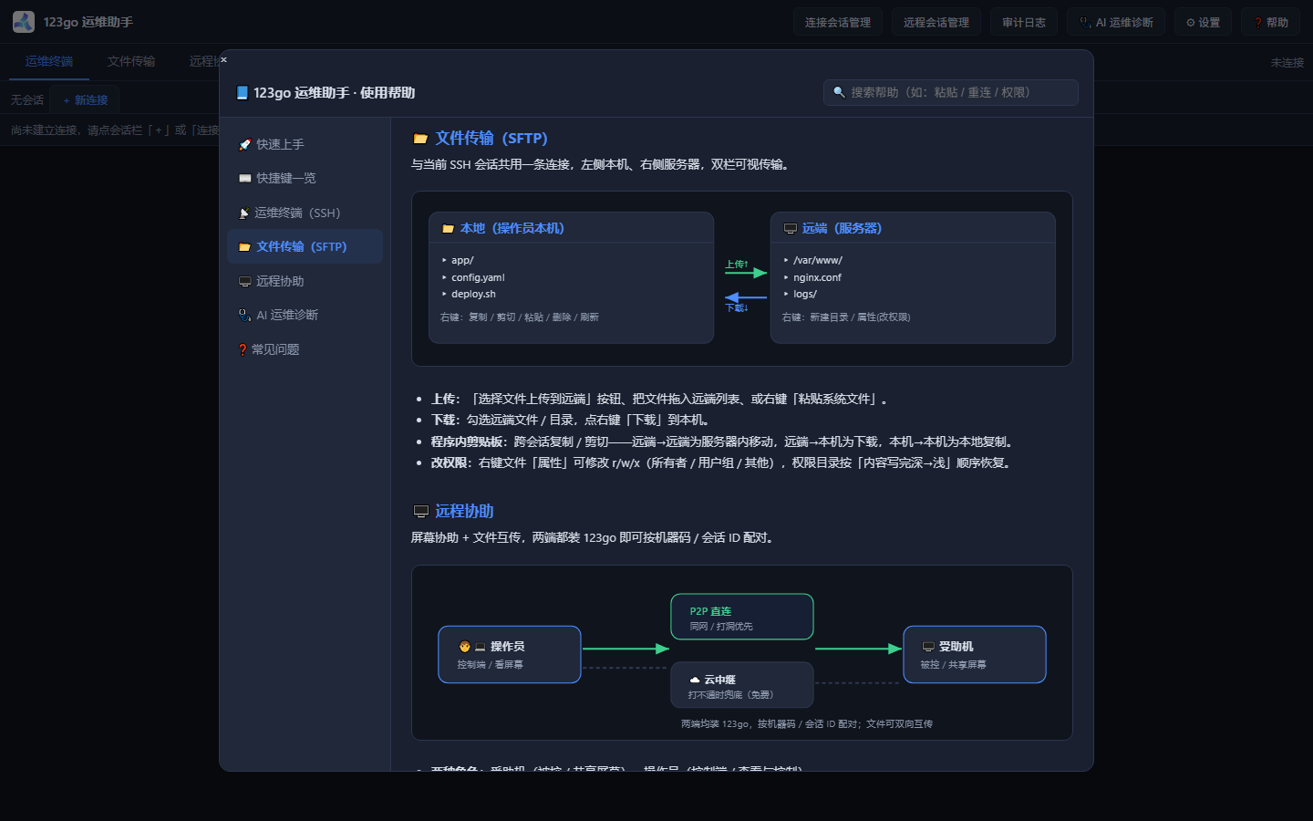Click the 未连接 status text
This screenshot has height=821, width=1313.
tap(1287, 62)
